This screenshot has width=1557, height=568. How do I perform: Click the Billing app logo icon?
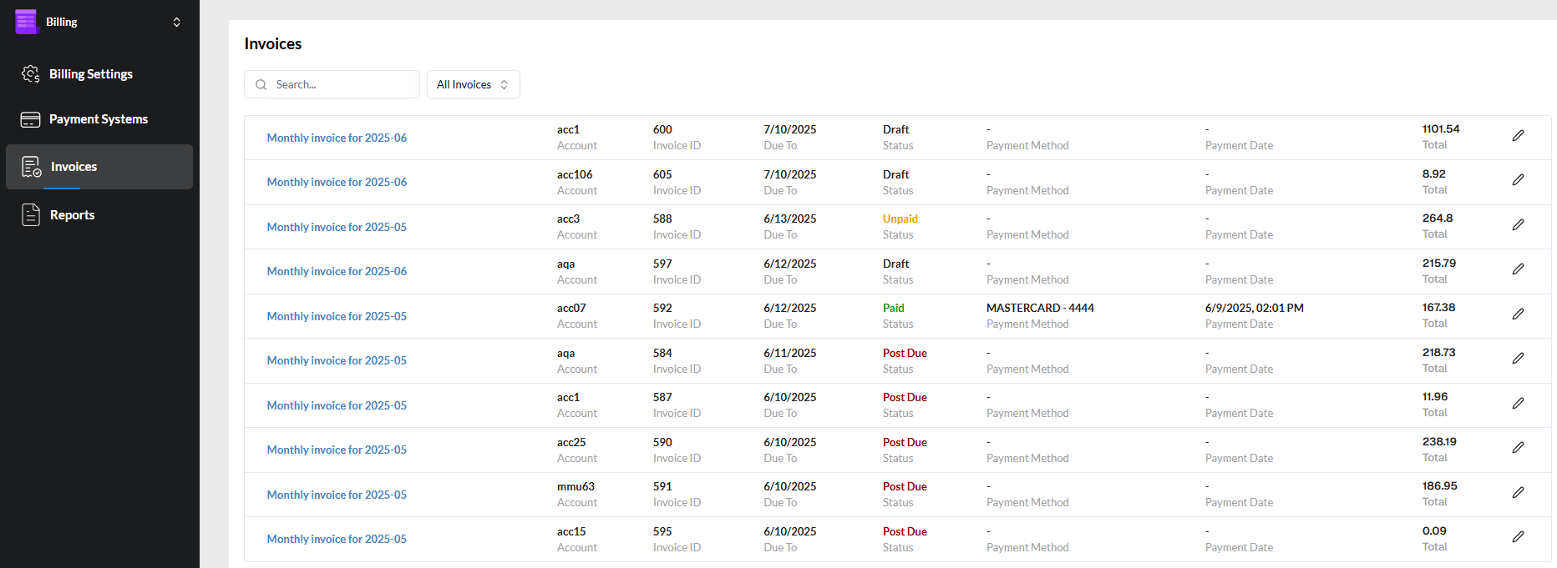pos(26,22)
